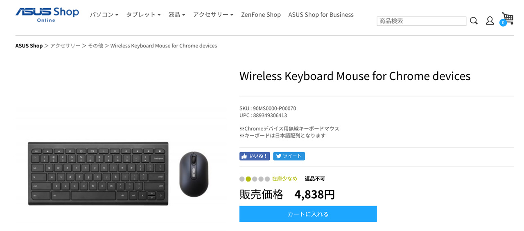This screenshot has width=524, height=231.
Task: Click the search magnifier icon
Action: (x=474, y=21)
